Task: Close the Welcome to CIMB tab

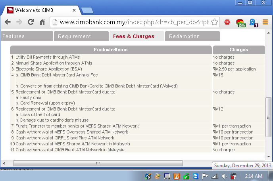Action: point(74,10)
